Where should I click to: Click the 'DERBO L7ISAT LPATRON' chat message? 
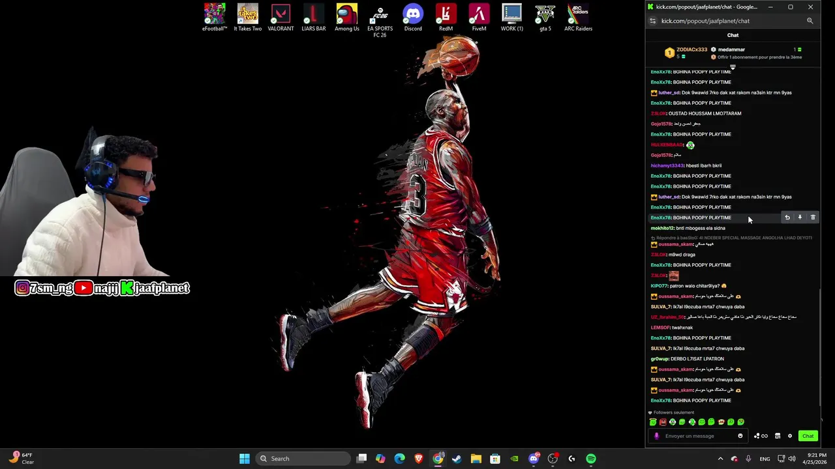(697, 359)
